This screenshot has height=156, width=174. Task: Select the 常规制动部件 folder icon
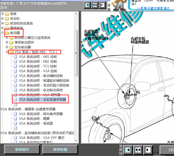tap(11, 42)
